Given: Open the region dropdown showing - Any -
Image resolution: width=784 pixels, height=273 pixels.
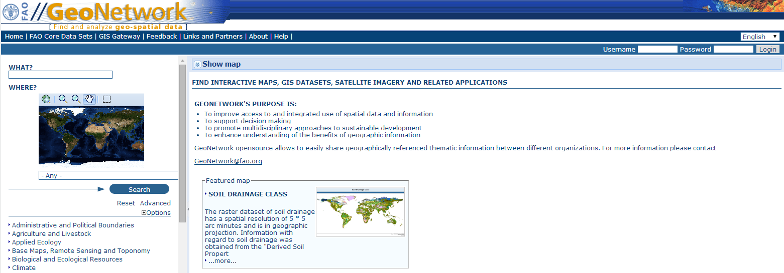Looking at the screenshot, I should [108, 175].
